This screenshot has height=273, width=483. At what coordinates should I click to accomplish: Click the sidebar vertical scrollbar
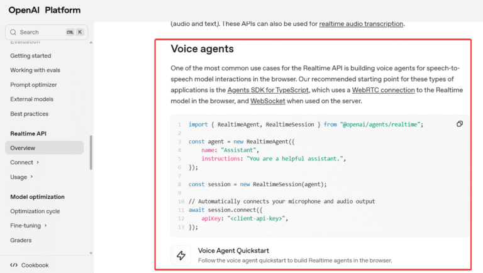(x=91, y=153)
